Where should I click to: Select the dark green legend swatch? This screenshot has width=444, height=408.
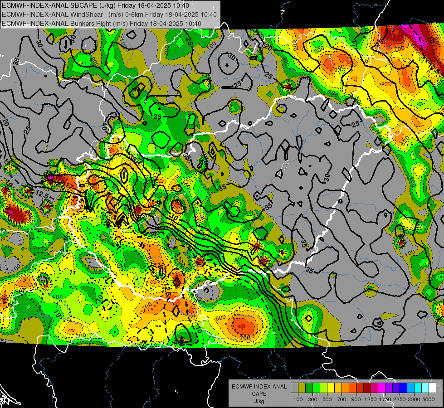click(309, 388)
